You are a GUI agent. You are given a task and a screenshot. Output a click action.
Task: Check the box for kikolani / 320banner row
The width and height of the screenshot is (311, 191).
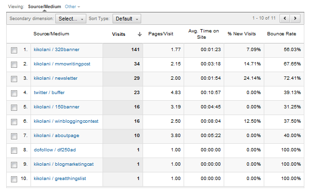pos(13,50)
